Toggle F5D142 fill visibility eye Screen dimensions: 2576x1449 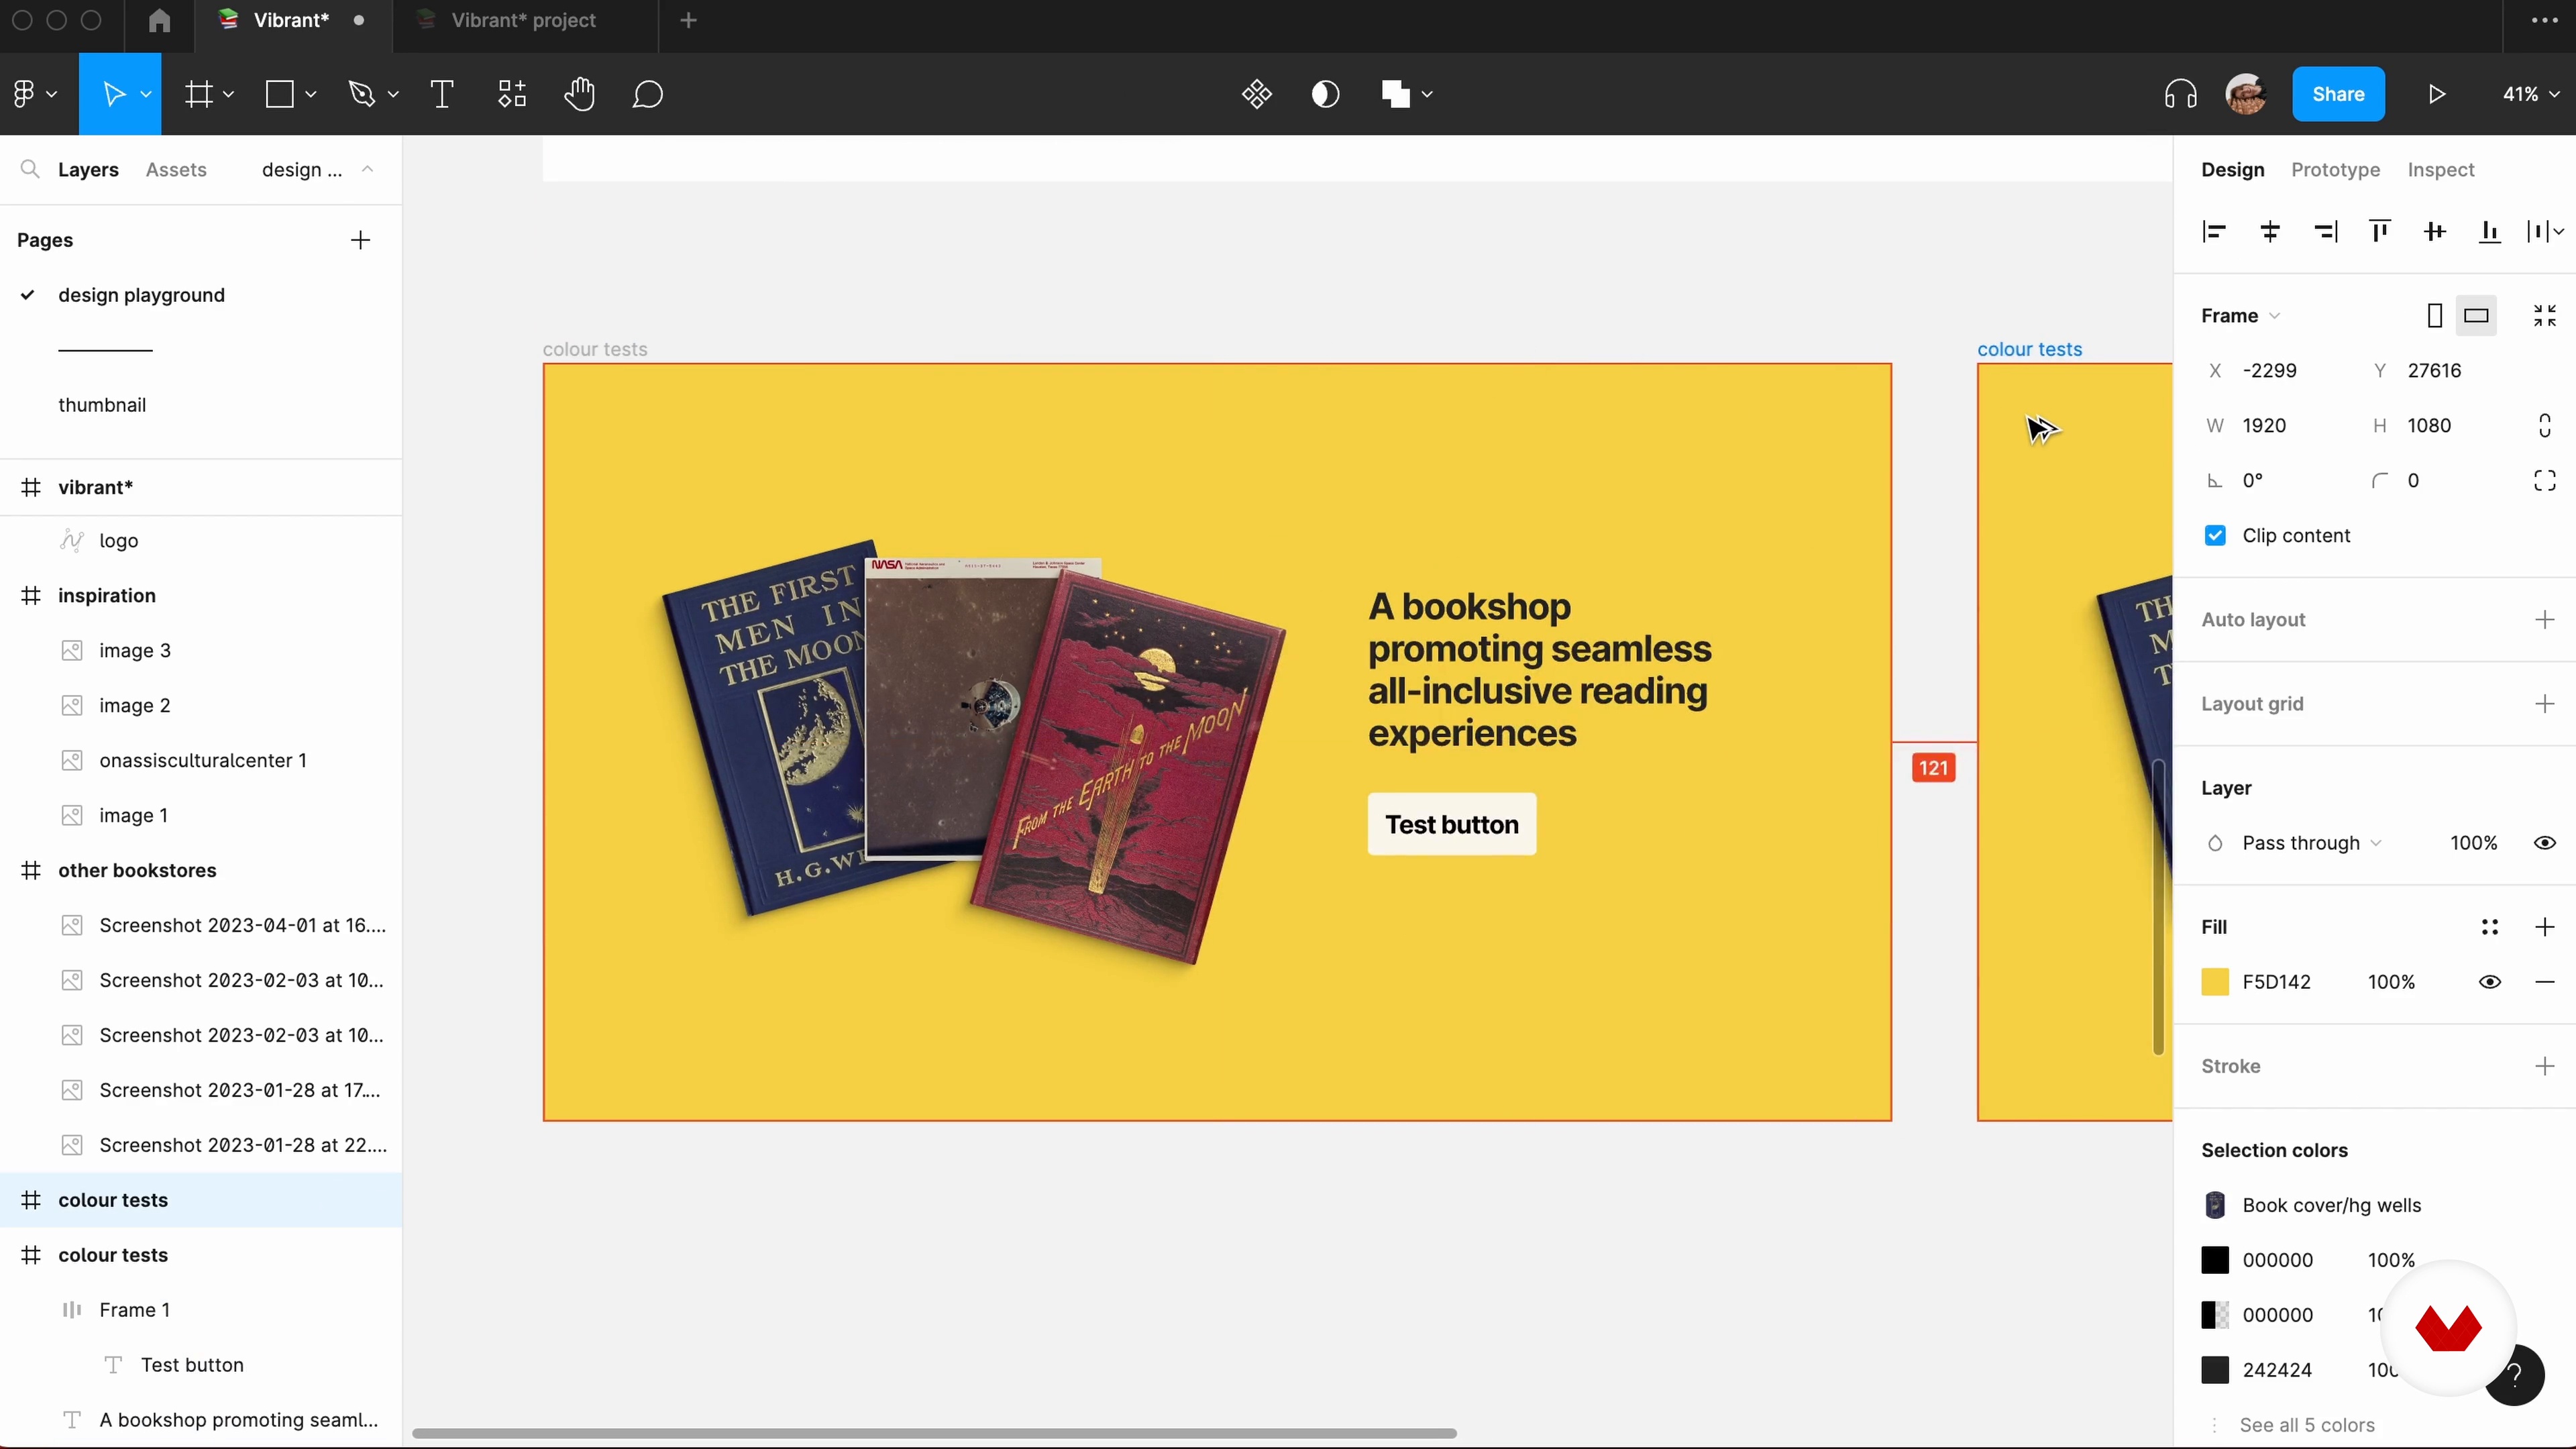pyautogui.click(x=2490, y=982)
